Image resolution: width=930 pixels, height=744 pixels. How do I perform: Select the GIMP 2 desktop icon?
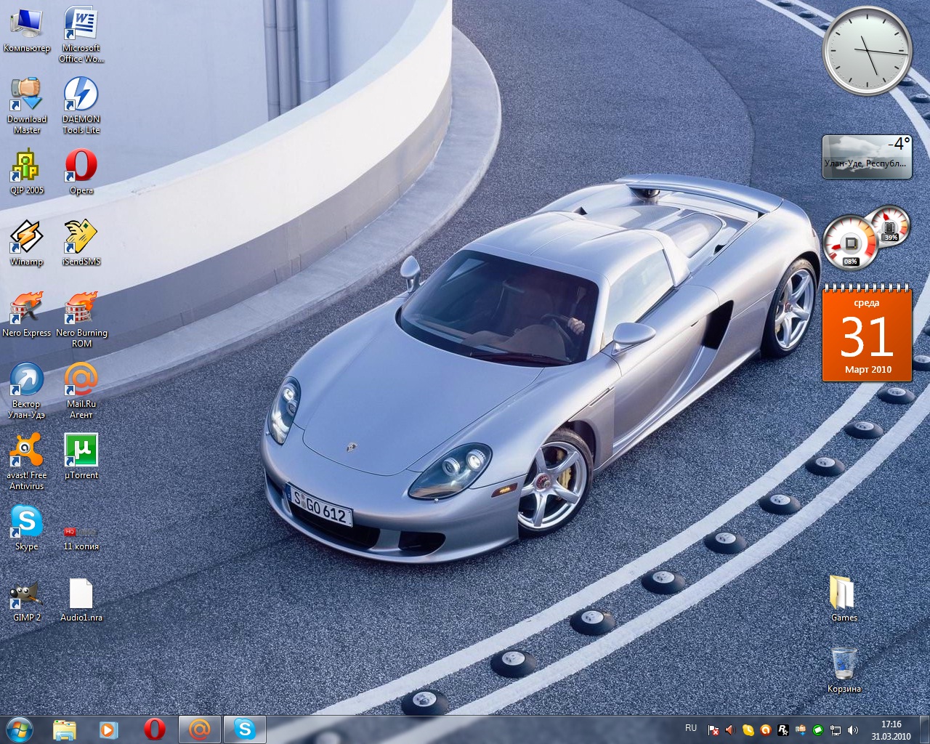tap(26, 594)
